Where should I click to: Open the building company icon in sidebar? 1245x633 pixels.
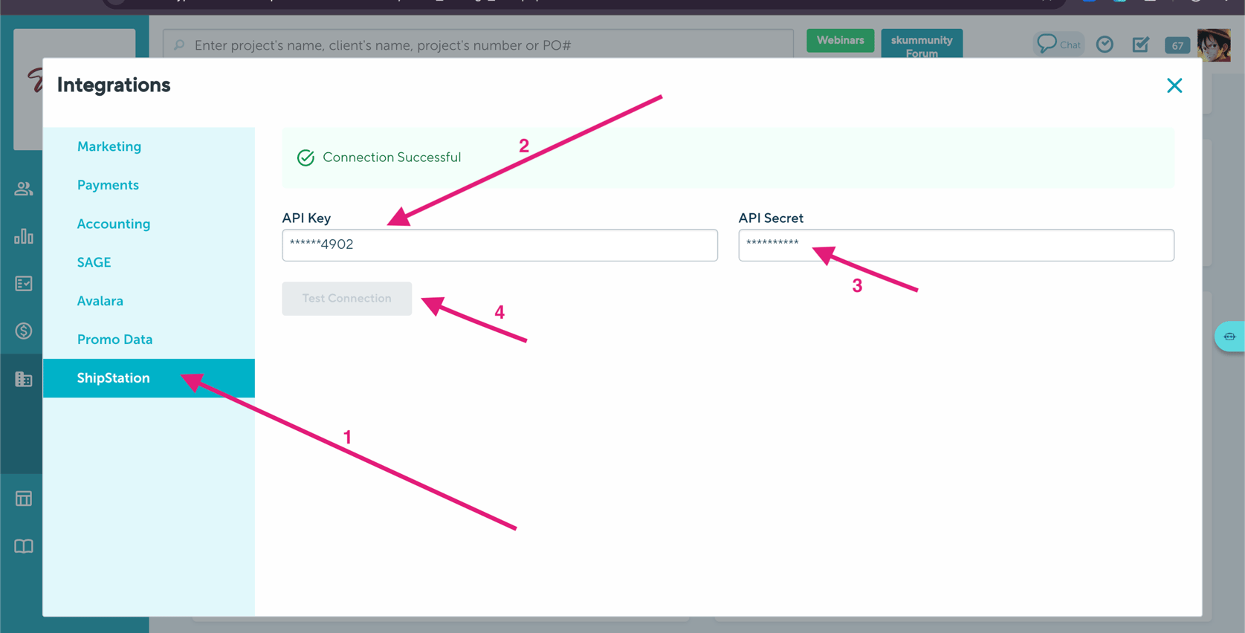pos(24,379)
